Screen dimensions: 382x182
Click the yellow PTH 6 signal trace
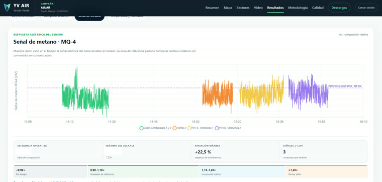[262, 95]
